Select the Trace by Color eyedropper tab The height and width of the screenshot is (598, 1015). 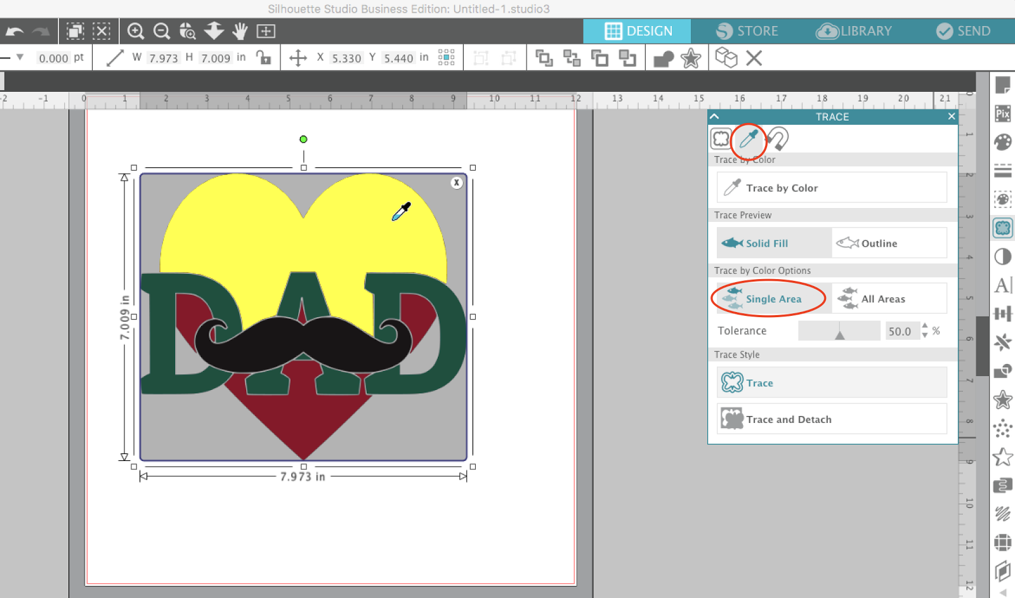tap(749, 138)
